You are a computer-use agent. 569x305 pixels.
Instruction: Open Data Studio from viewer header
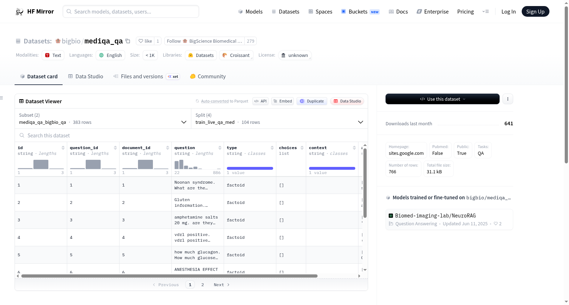click(347, 101)
